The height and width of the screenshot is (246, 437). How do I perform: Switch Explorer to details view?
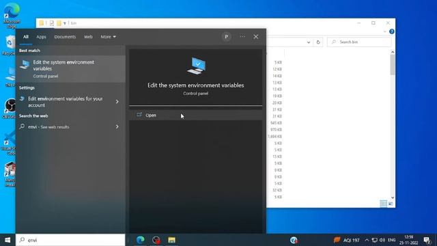384,204
